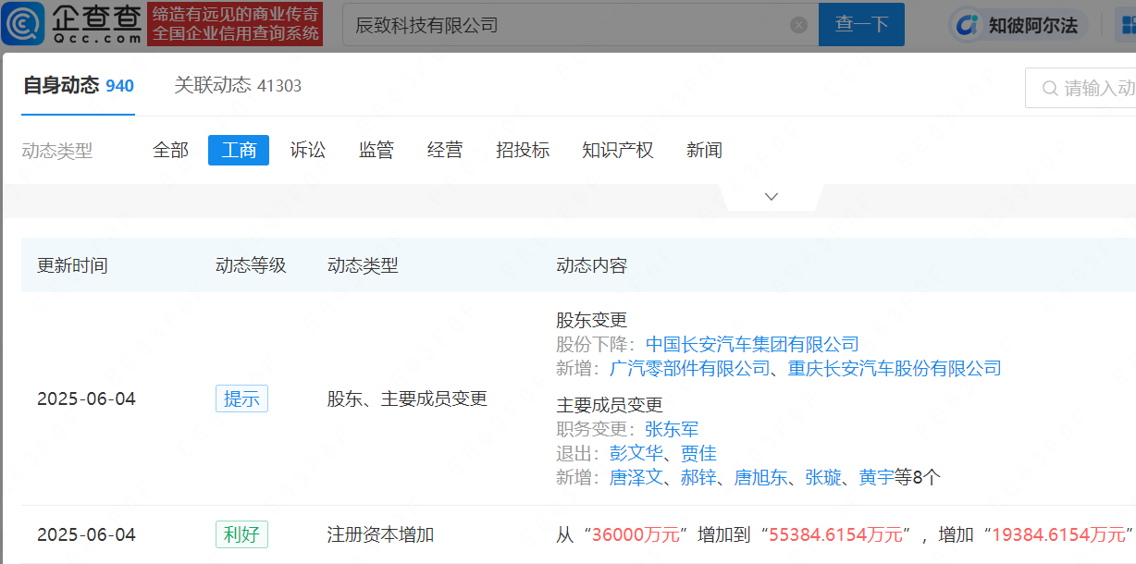Select the 诉讼 filter
Image resolution: width=1136 pixels, height=564 pixels.
click(x=308, y=150)
